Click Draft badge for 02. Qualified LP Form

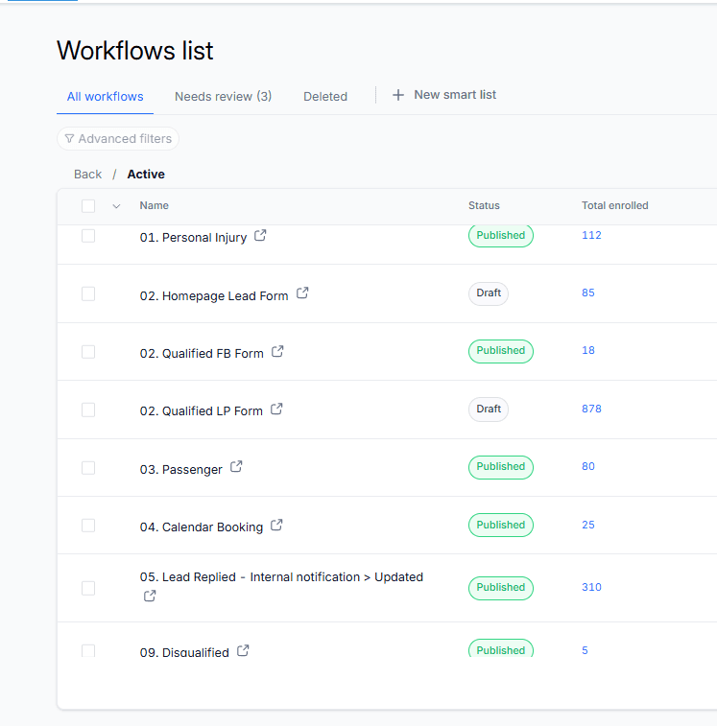489,410
